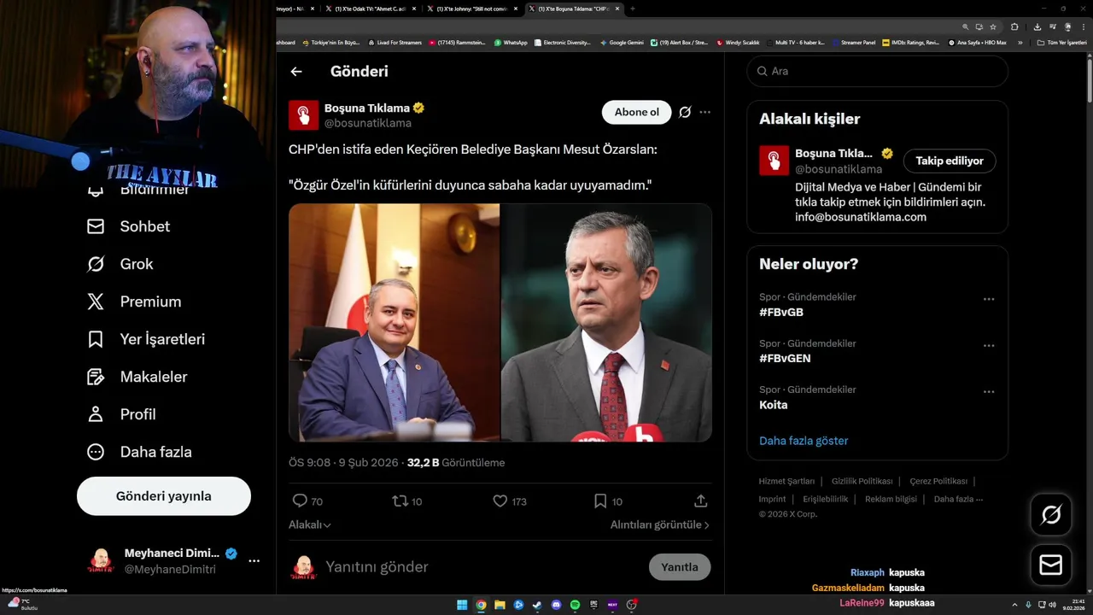Open Mesut Özarslan photo on the left
The width and height of the screenshot is (1093, 615).
[394, 323]
